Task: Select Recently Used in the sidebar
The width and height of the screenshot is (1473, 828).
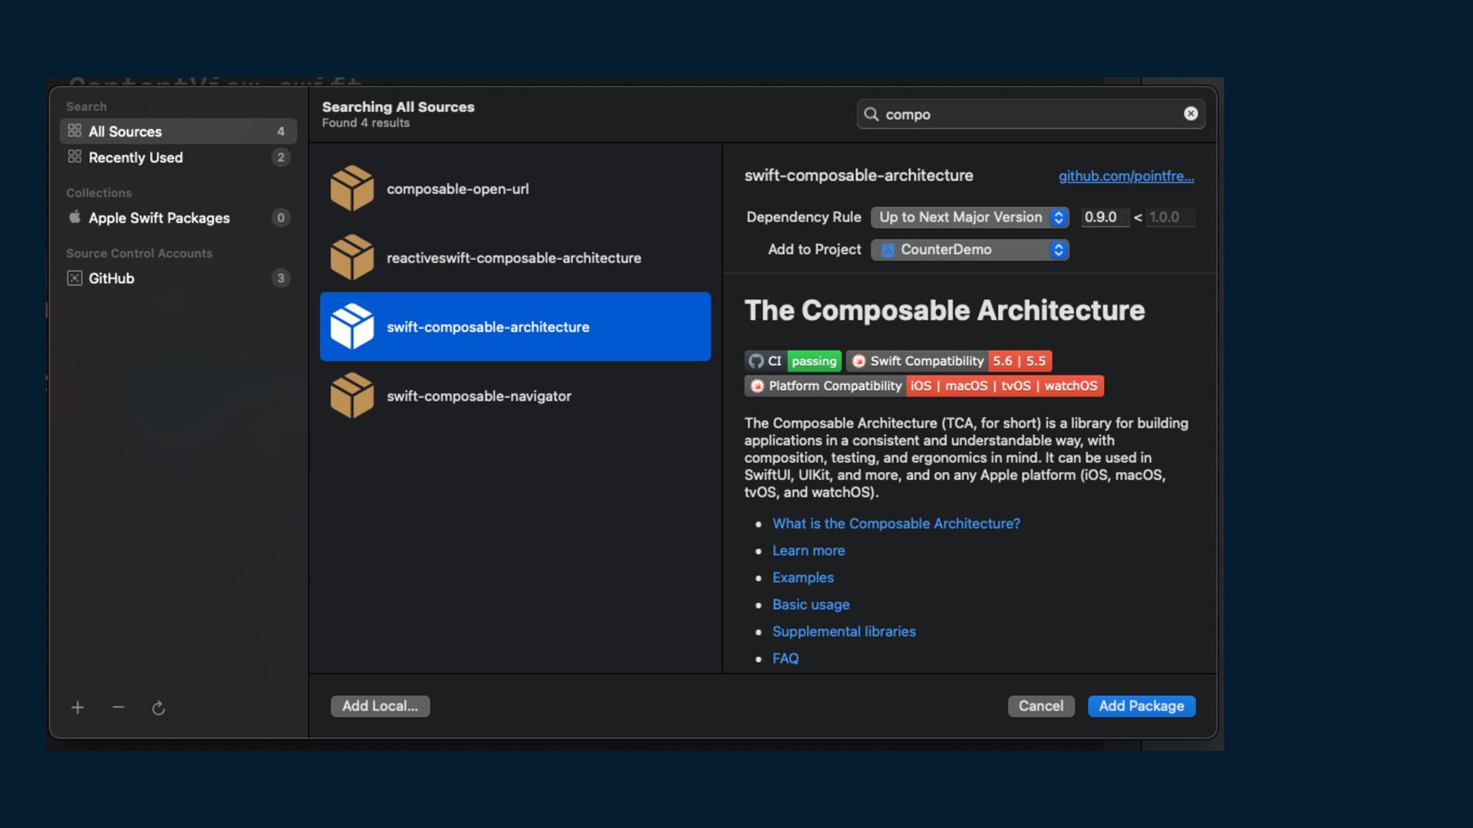Action: click(178, 157)
